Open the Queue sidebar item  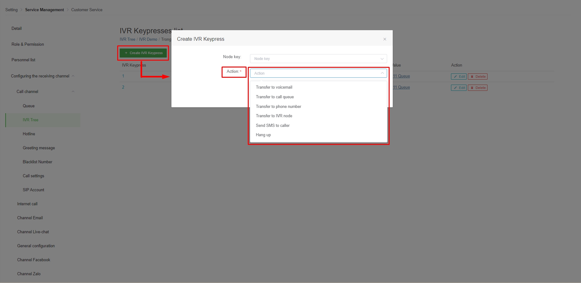point(29,106)
